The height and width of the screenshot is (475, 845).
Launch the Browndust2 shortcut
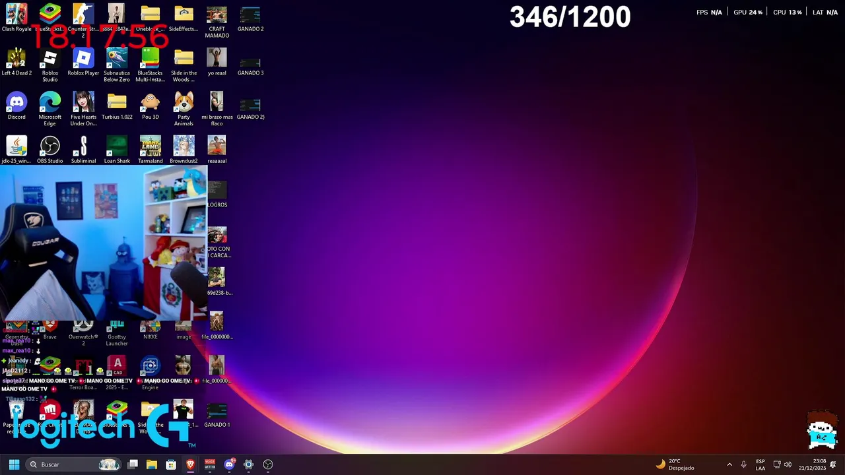click(184, 150)
